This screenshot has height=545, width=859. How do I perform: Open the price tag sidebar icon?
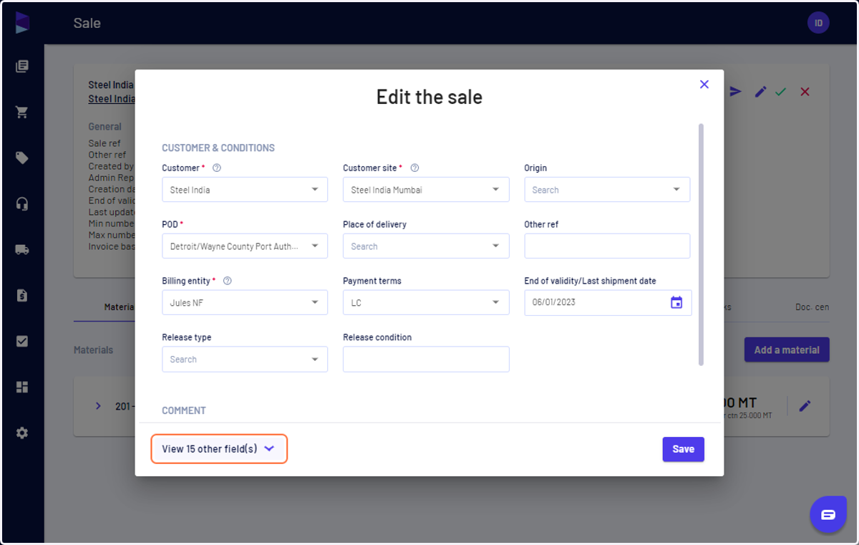[x=22, y=158]
